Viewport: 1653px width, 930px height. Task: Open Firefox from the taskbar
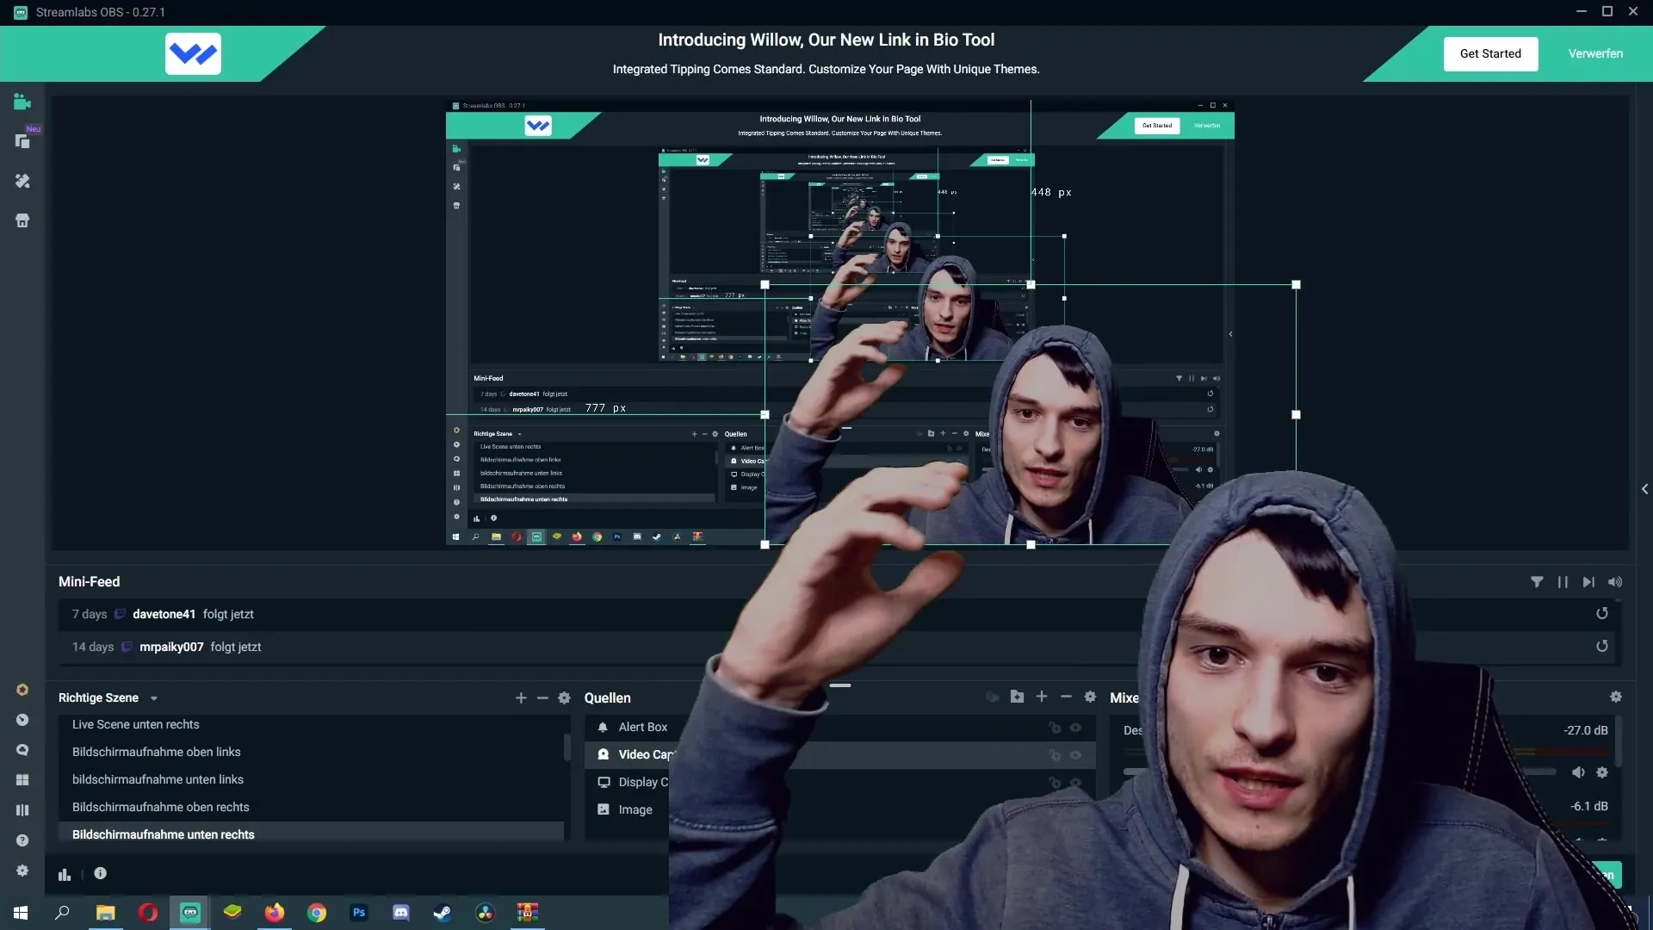[275, 913]
